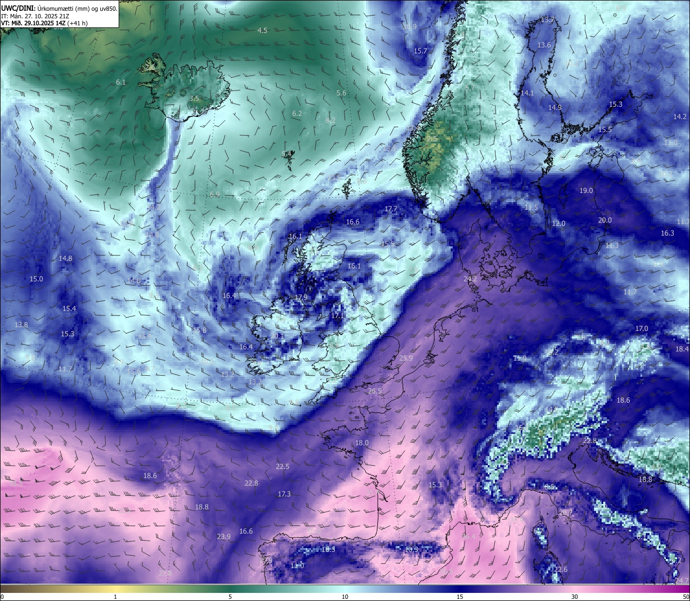Click the '25.9' value on the map
The width and height of the screenshot is (690, 601).
(406, 358)
